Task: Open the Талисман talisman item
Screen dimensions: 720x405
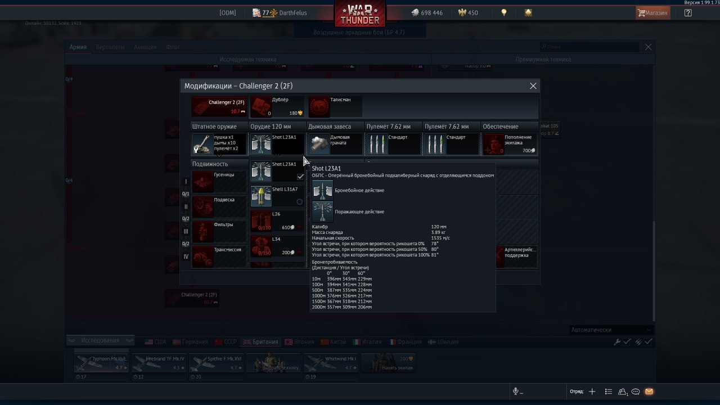Action: tap(335, 107)
